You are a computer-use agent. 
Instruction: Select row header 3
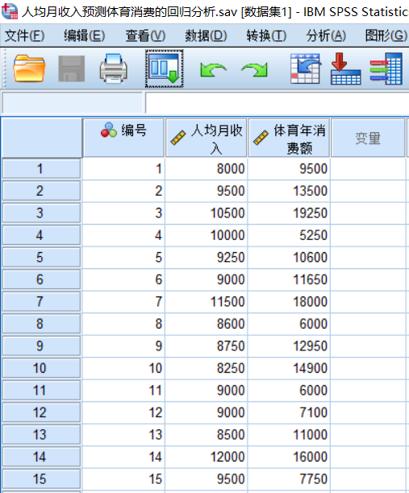pos(41,213)
